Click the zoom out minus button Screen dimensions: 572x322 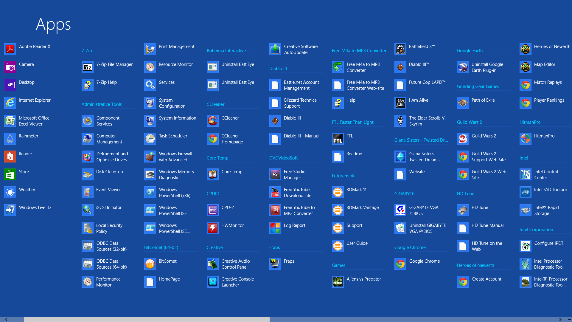pos(569,319)
